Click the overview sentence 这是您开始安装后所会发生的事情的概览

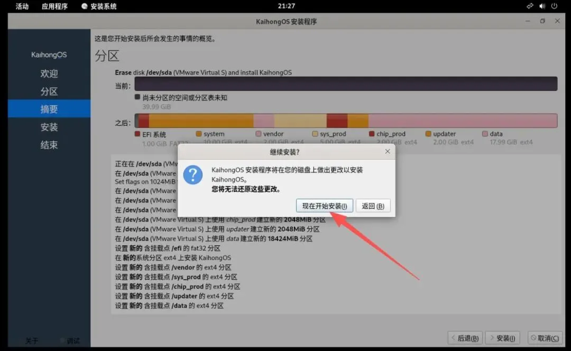click(x=155, y=38)
